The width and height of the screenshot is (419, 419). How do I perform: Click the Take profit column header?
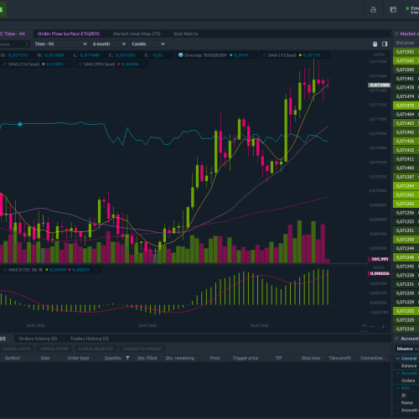(339, 358)
